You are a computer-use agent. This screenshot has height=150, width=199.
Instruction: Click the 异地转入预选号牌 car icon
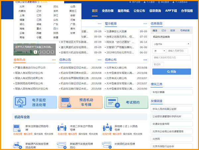(106, 128)
